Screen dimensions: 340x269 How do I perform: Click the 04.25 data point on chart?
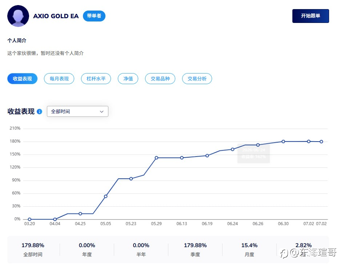coord(80,214)
